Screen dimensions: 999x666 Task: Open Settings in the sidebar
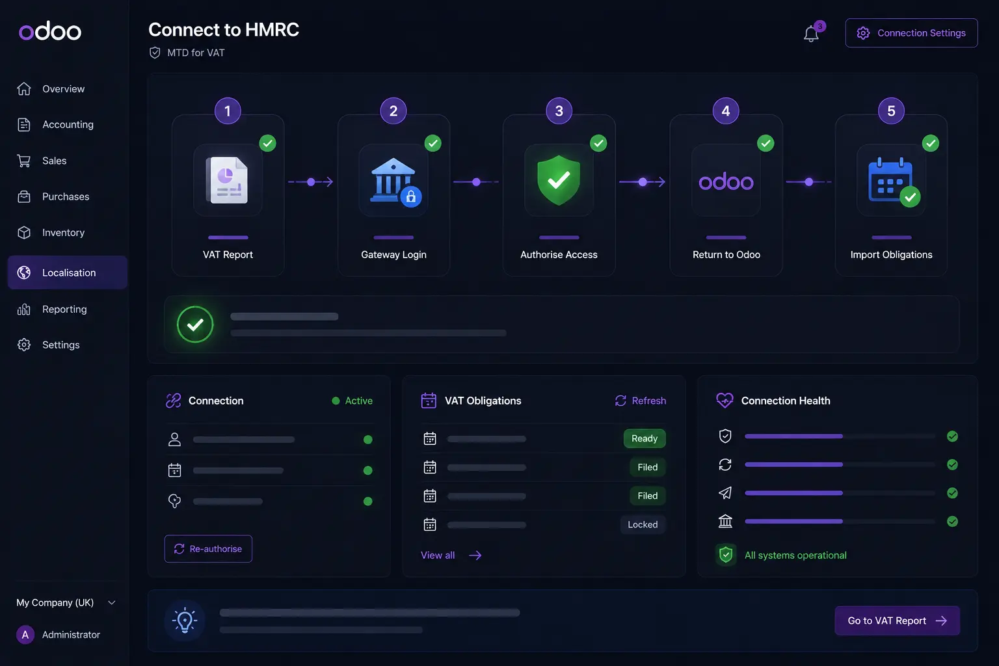click(x=68, y=345)
